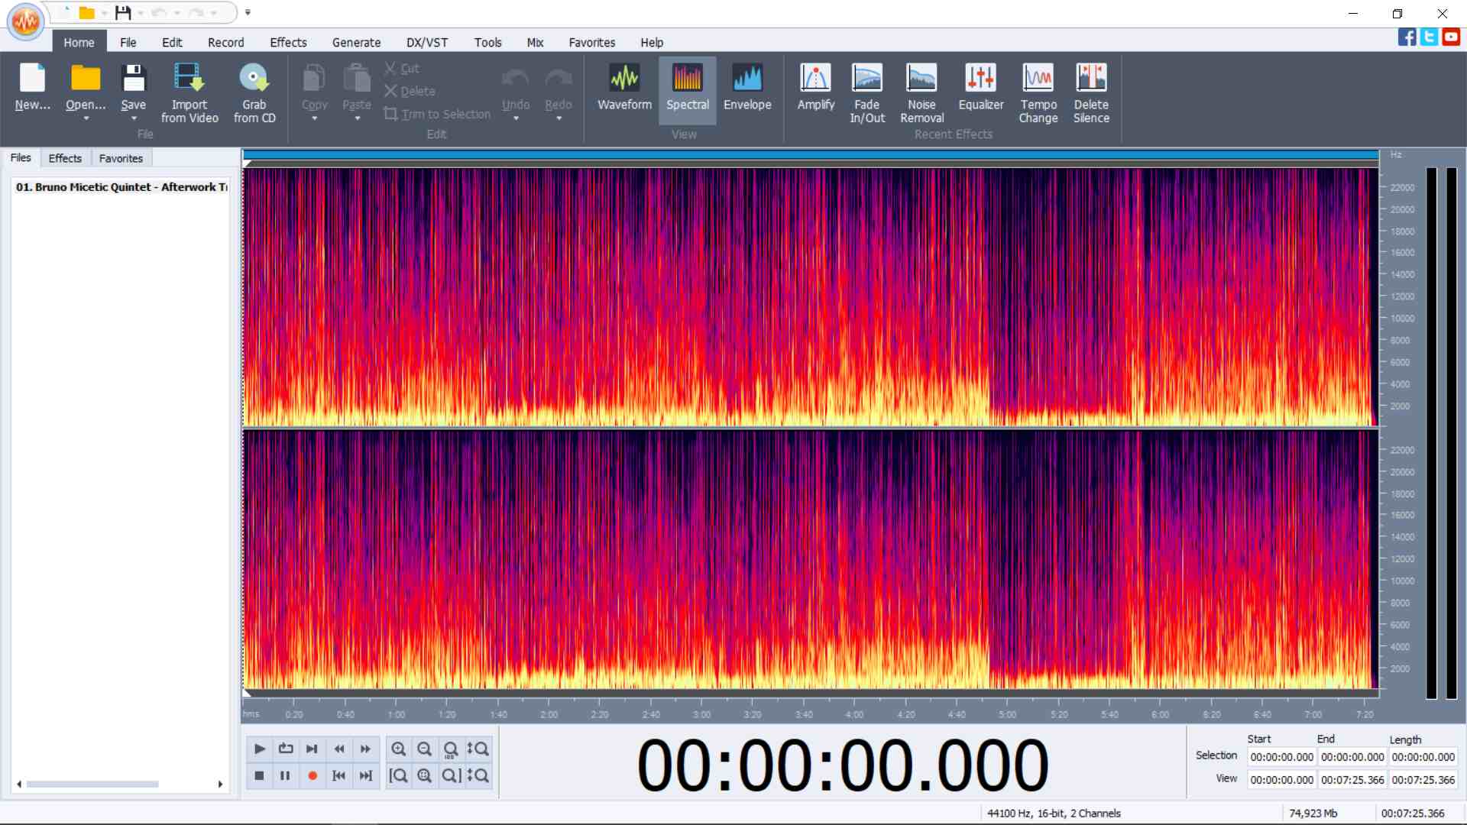Image resolution: width=1467 pixels, height=825 pixels.
Task: Toggle loop playback button
Action: click(x=286, y=749)
